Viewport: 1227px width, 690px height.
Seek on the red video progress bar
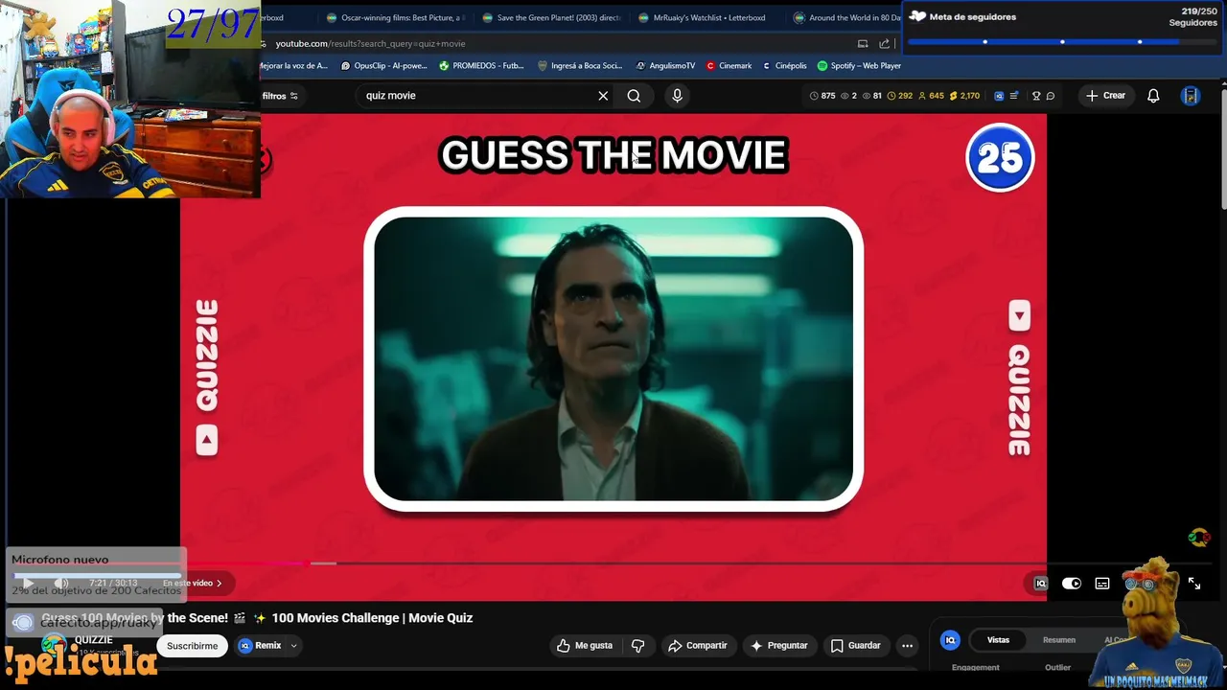613,563
